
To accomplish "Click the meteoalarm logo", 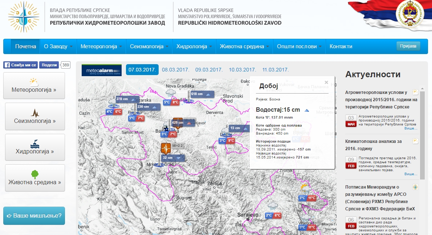I will tap(102, 70).
